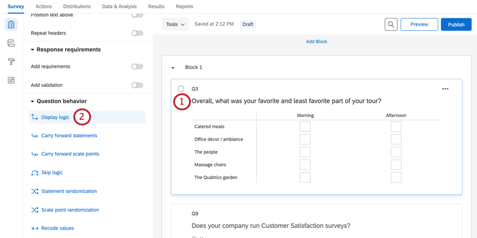
Task: Click the search magnifier icon
Action: [x=391, y=25]
